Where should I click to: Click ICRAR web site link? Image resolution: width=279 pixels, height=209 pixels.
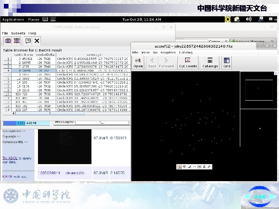(15, 176)
